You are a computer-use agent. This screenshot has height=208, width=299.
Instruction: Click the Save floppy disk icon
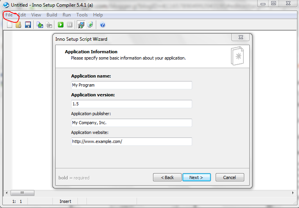tap(28, 25)
